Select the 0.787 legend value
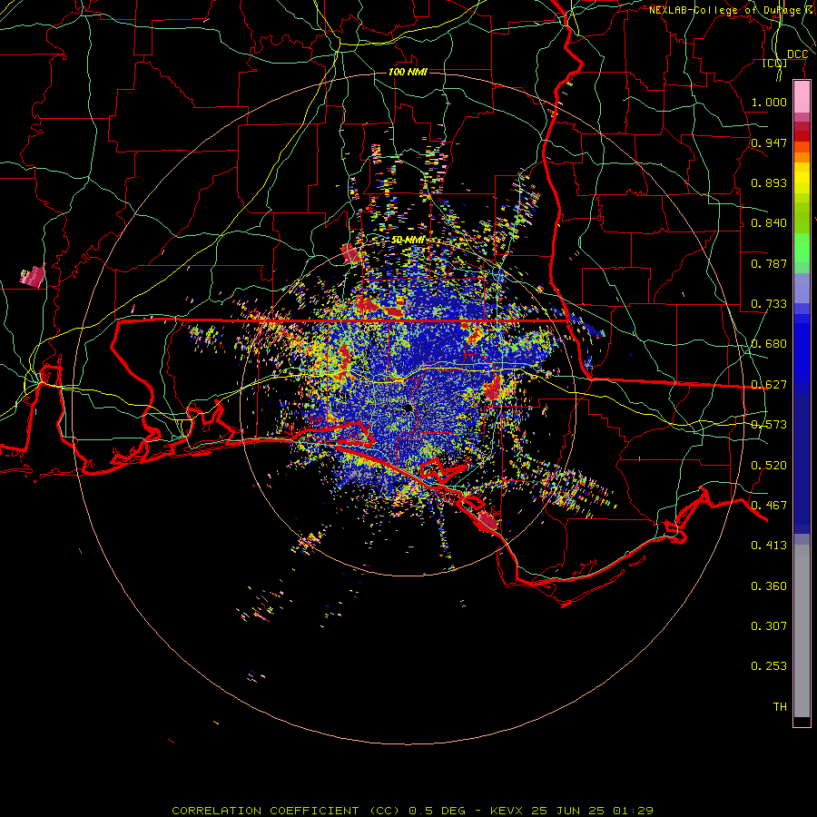This screenshot has width=817, height=817. [x=769, y=263]
